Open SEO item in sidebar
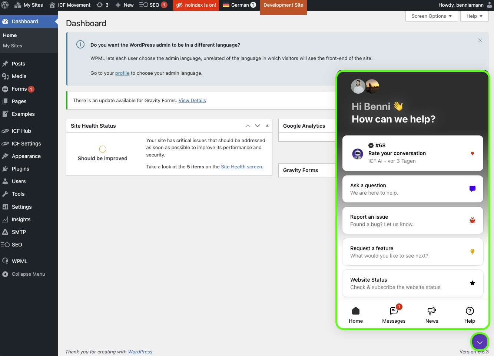494x356 pixels. click(x=29, y=245)
